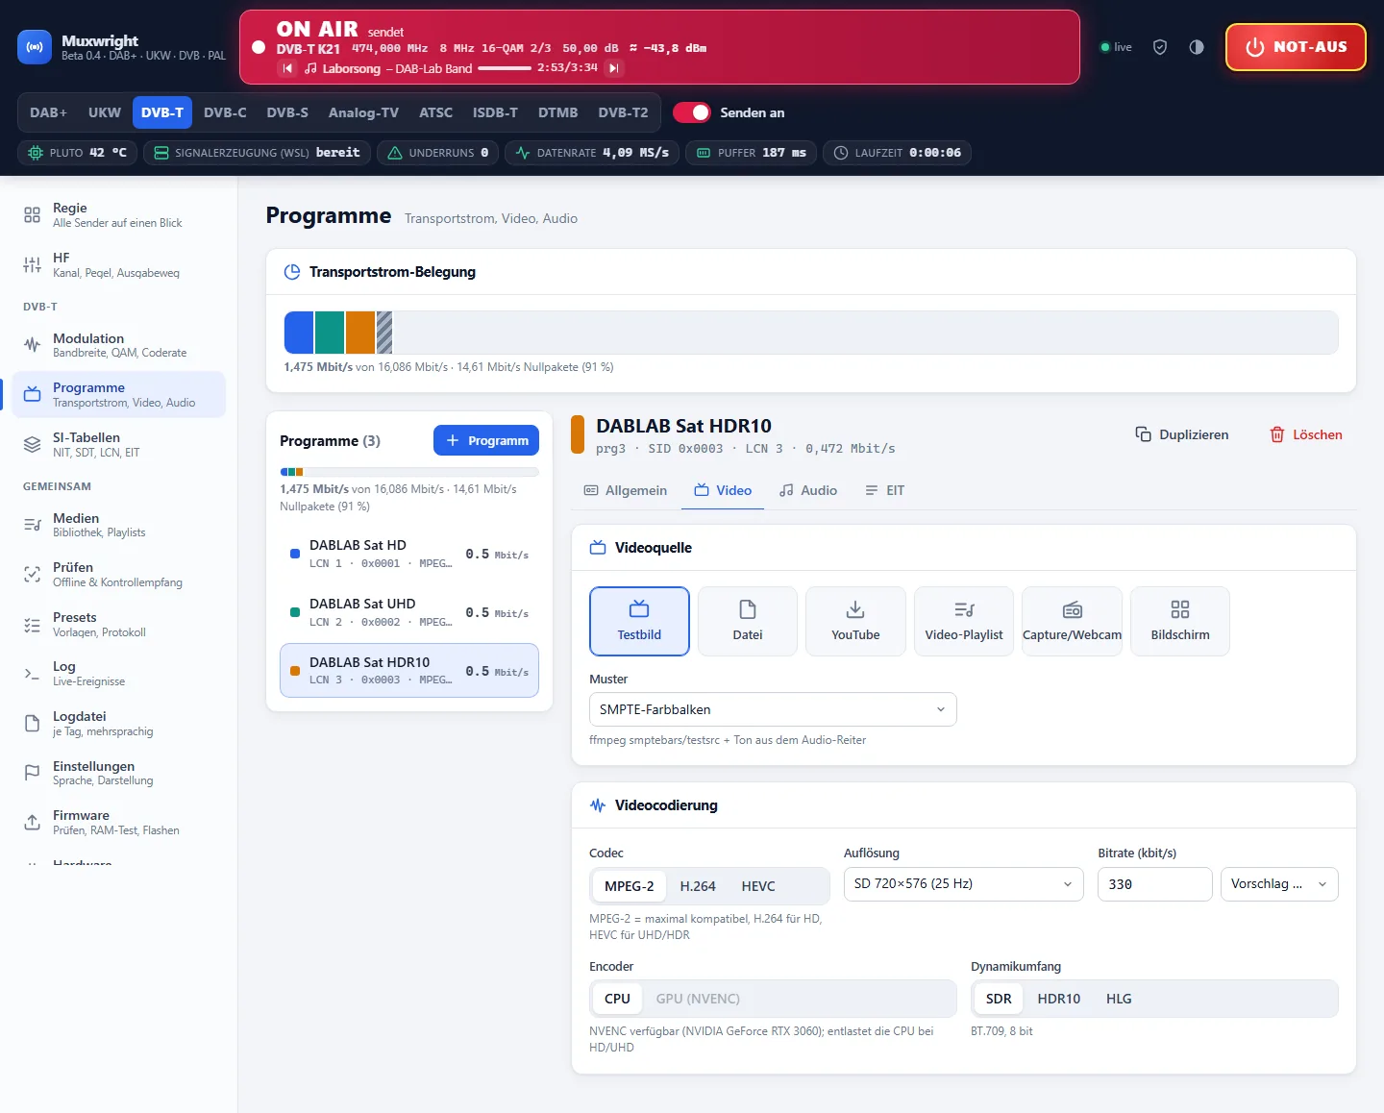The height and width of the screenshot is (1113, 1384).
Task: Click the shield icon in header
Action: click(1160, 47)
